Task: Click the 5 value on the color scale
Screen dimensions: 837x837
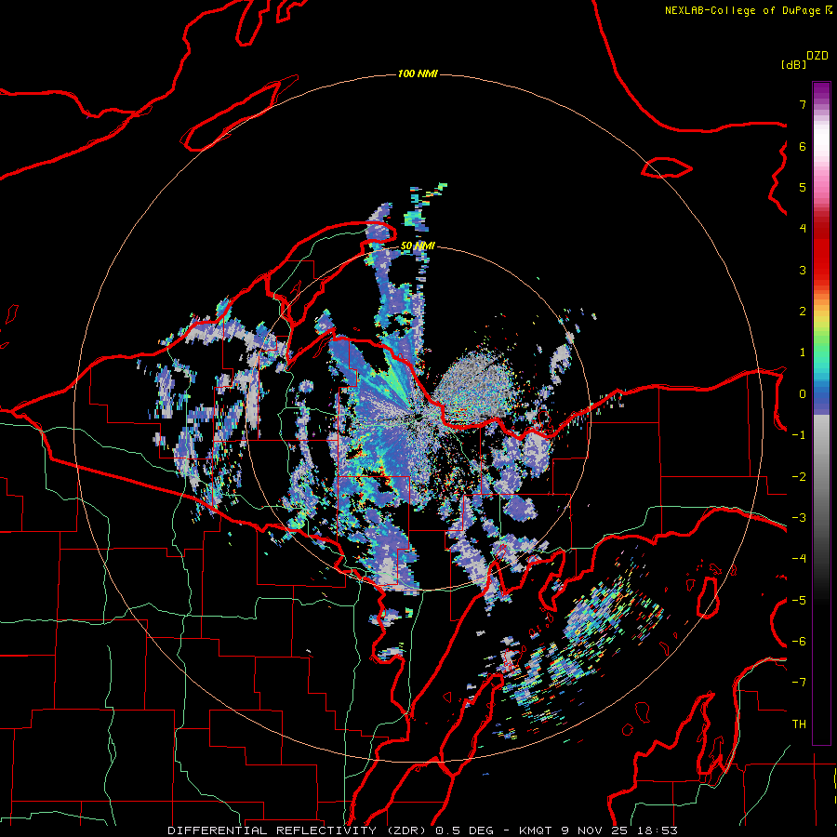Action: [x=803, y=187]
